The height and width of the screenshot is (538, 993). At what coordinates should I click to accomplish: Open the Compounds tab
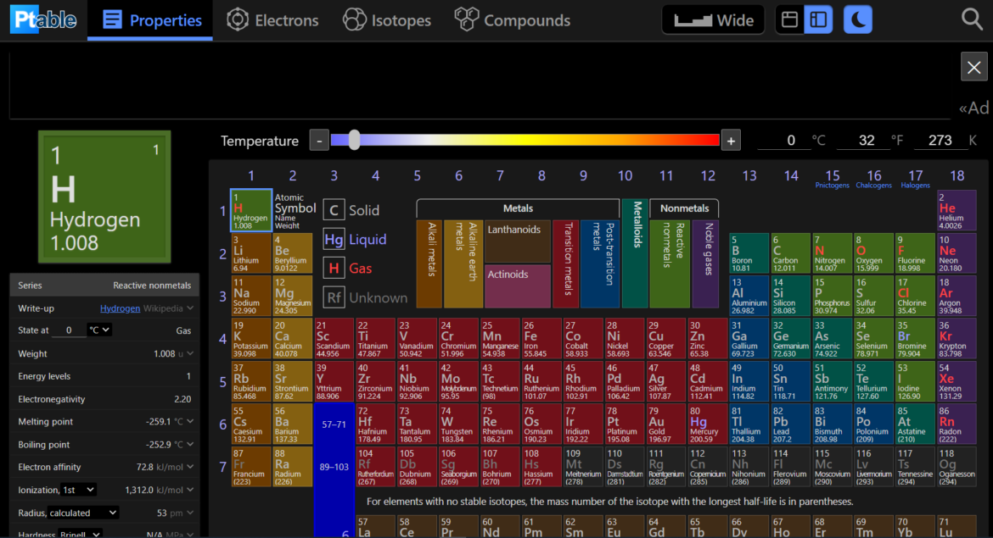tap(512, 18)
